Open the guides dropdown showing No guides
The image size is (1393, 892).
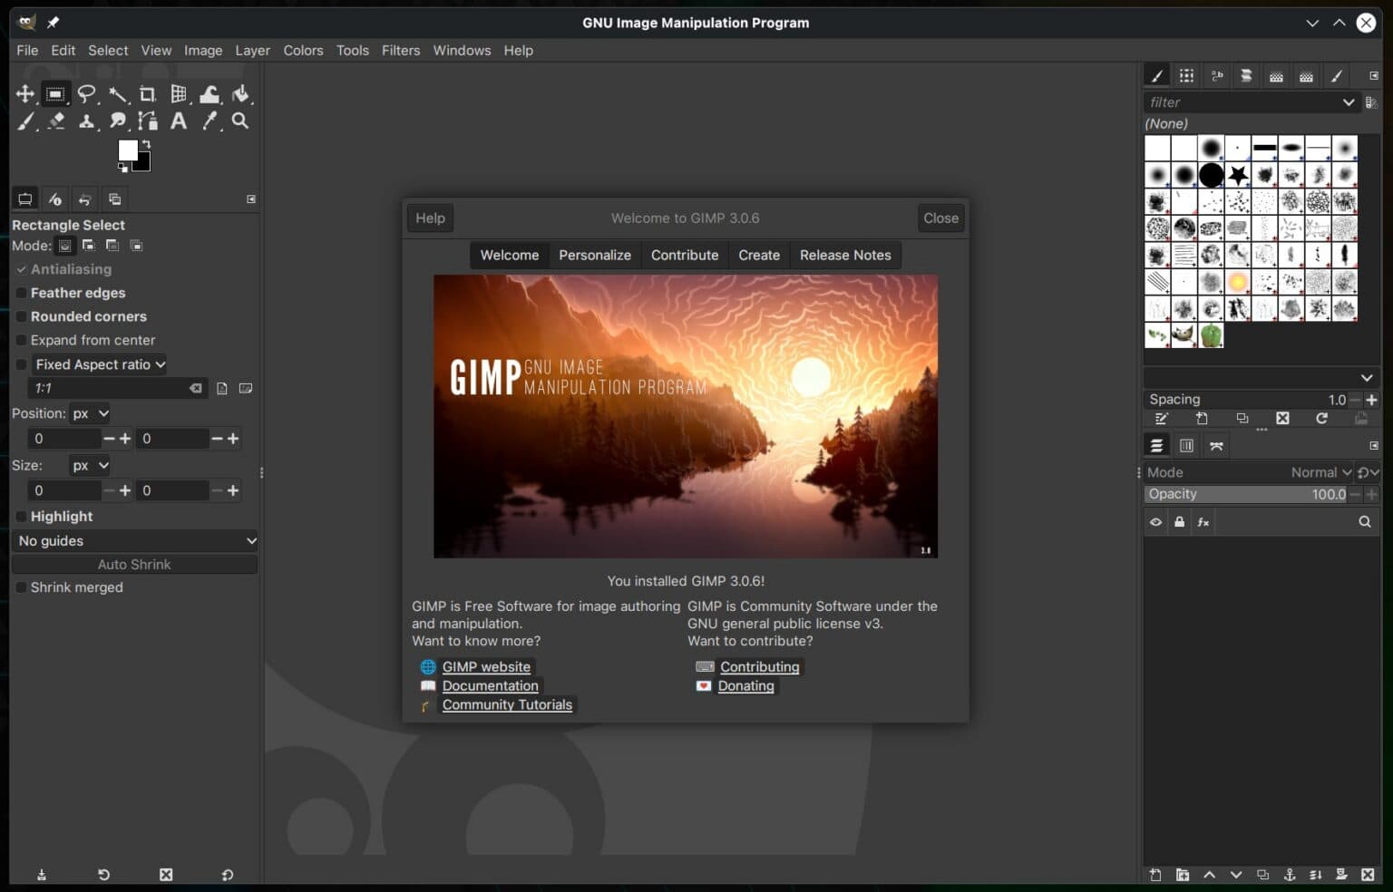coord(134,540)
